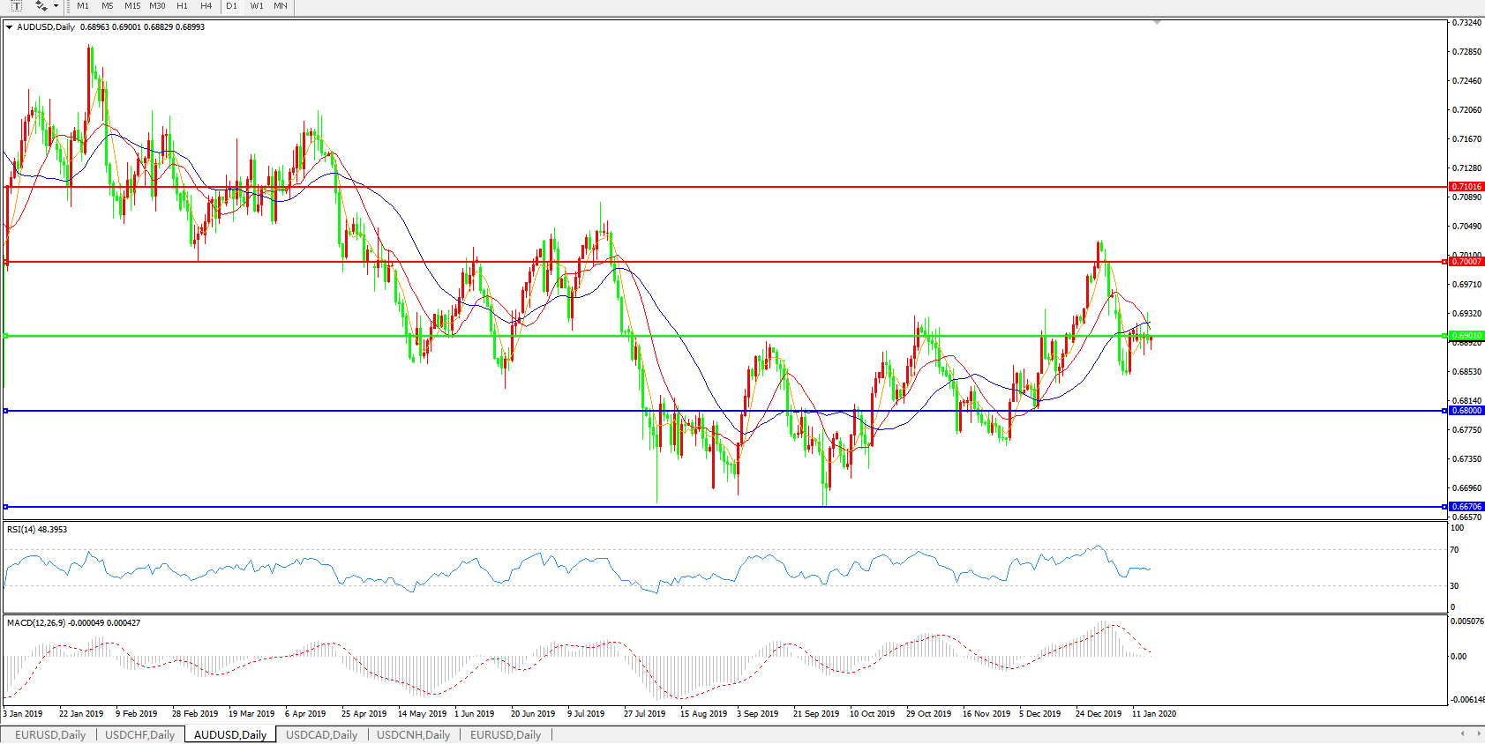Switch chart to M1 timeframe

(x=83, y=6)
